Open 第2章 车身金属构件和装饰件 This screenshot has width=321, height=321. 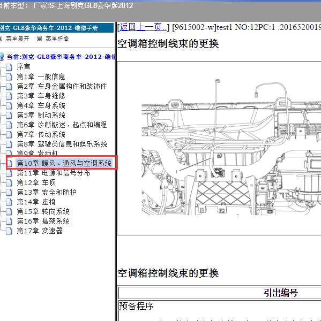coord(62,86)
